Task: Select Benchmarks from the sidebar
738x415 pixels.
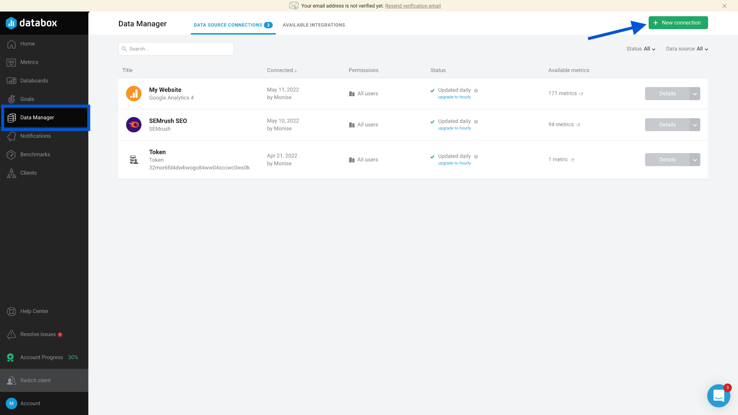Action: tap(35, 154)
